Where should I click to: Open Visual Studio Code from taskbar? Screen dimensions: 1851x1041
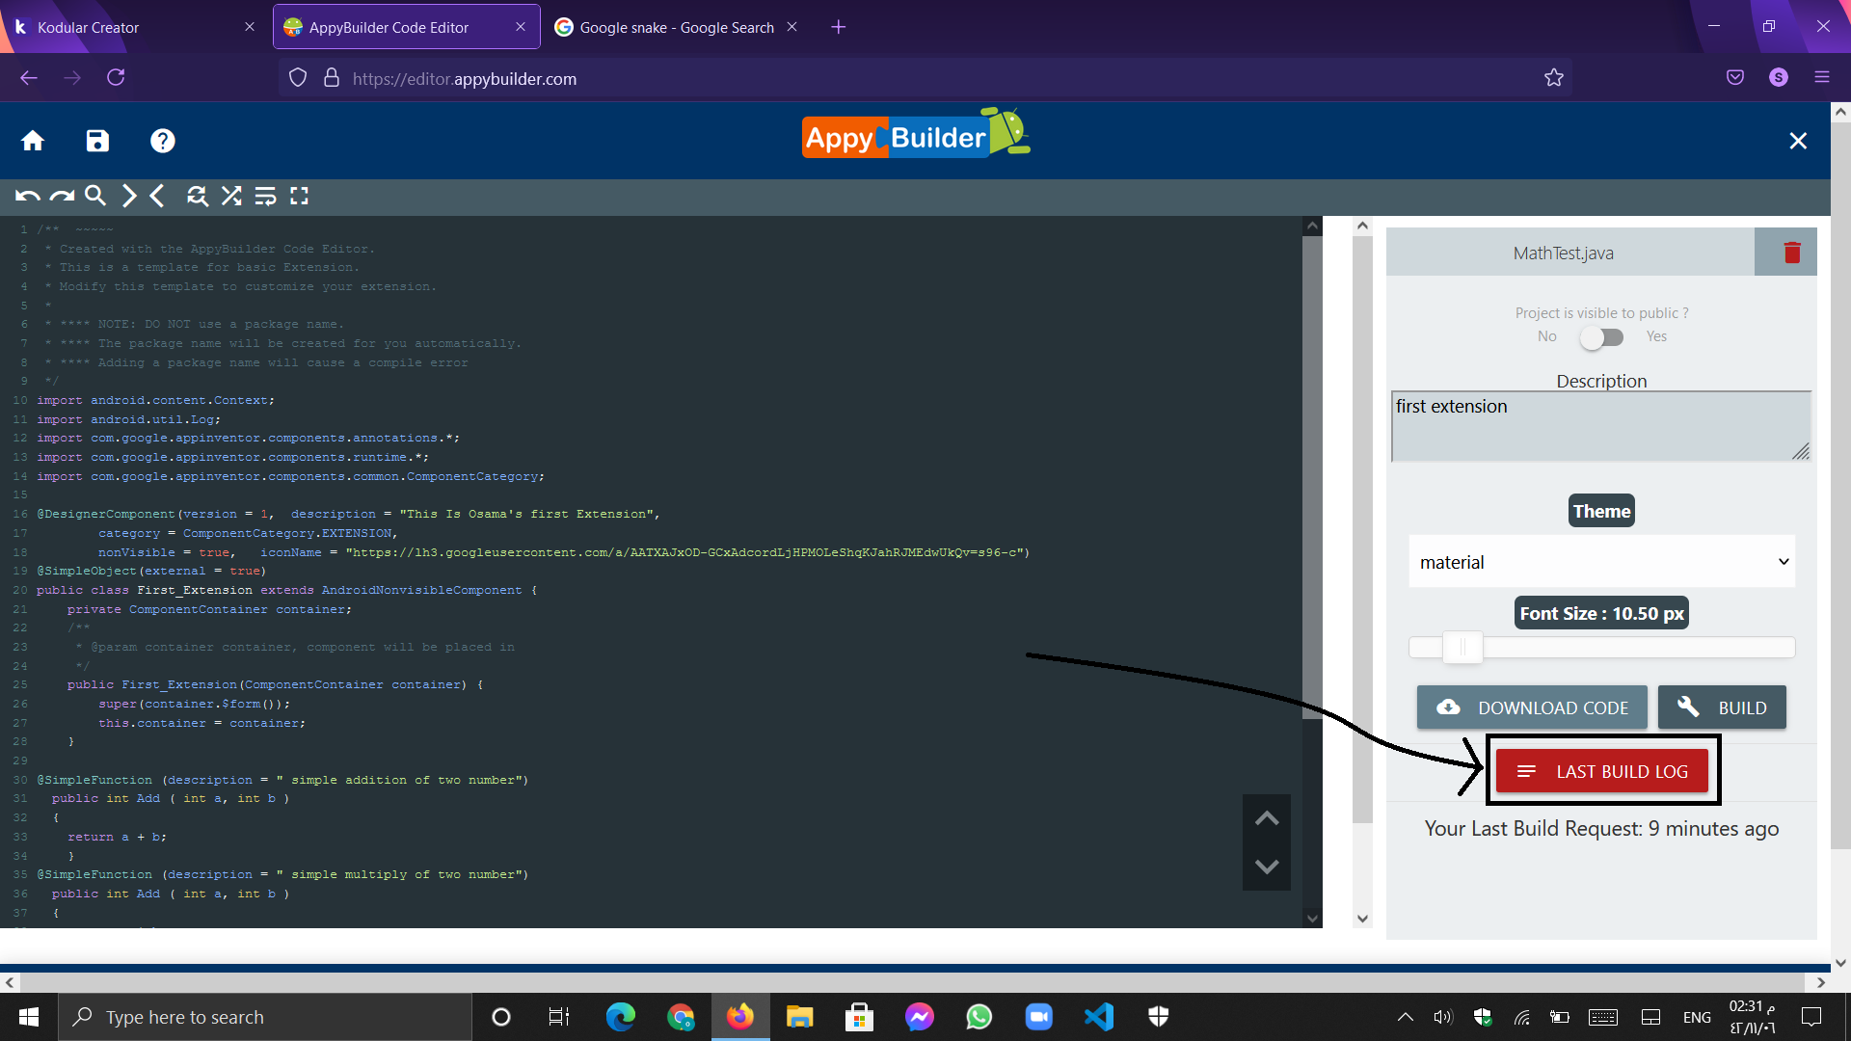(1098, 1017)
